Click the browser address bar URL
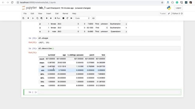Viewport: 195px width, 109px height. (38, 2)
